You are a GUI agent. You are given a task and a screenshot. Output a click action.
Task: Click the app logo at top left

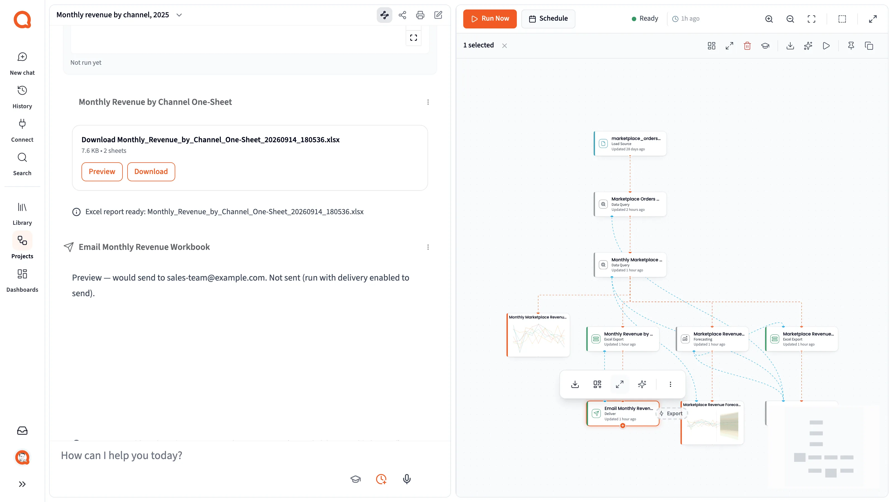point(22,20)
